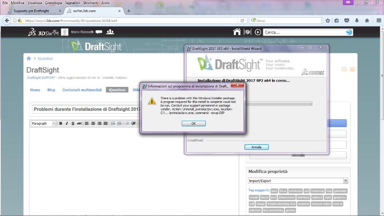Click Annulla in the InstallShield Wizard
The width and height of the screenshot is (384, 216).
256,147
